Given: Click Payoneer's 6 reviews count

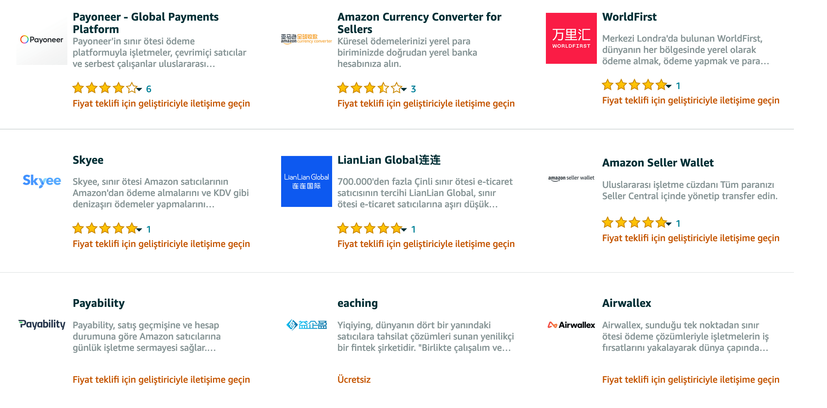Looking at the screenshot, I should 149,89.
